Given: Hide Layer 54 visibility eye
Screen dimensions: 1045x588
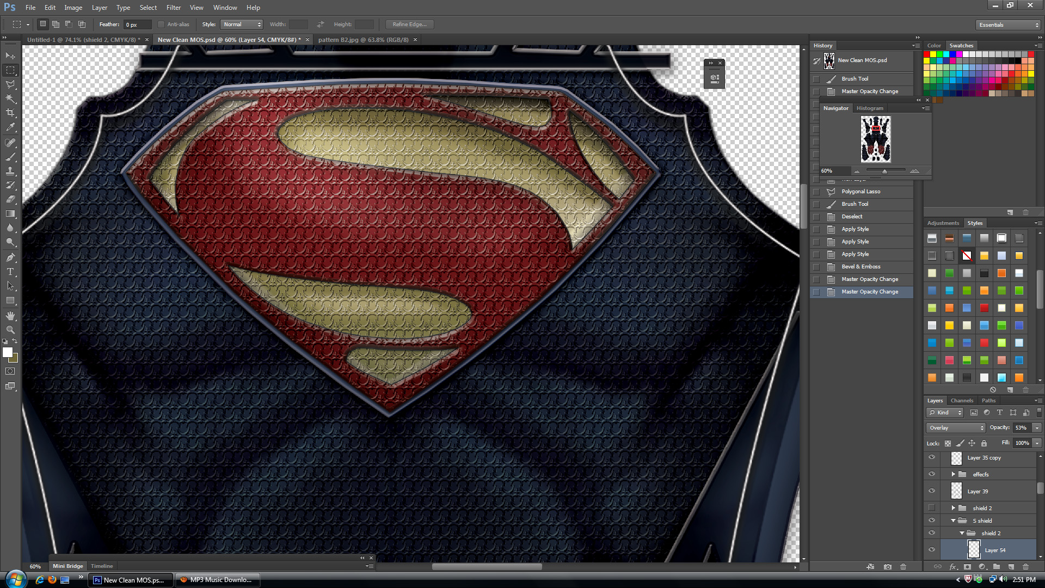Looking at the screenshot, I should (932, 550).
